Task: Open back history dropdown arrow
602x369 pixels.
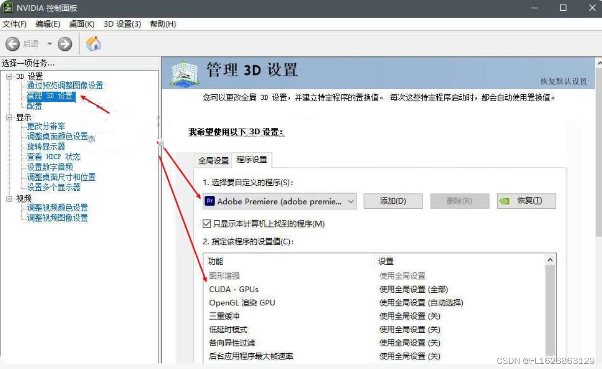Action: pos(49,44)
